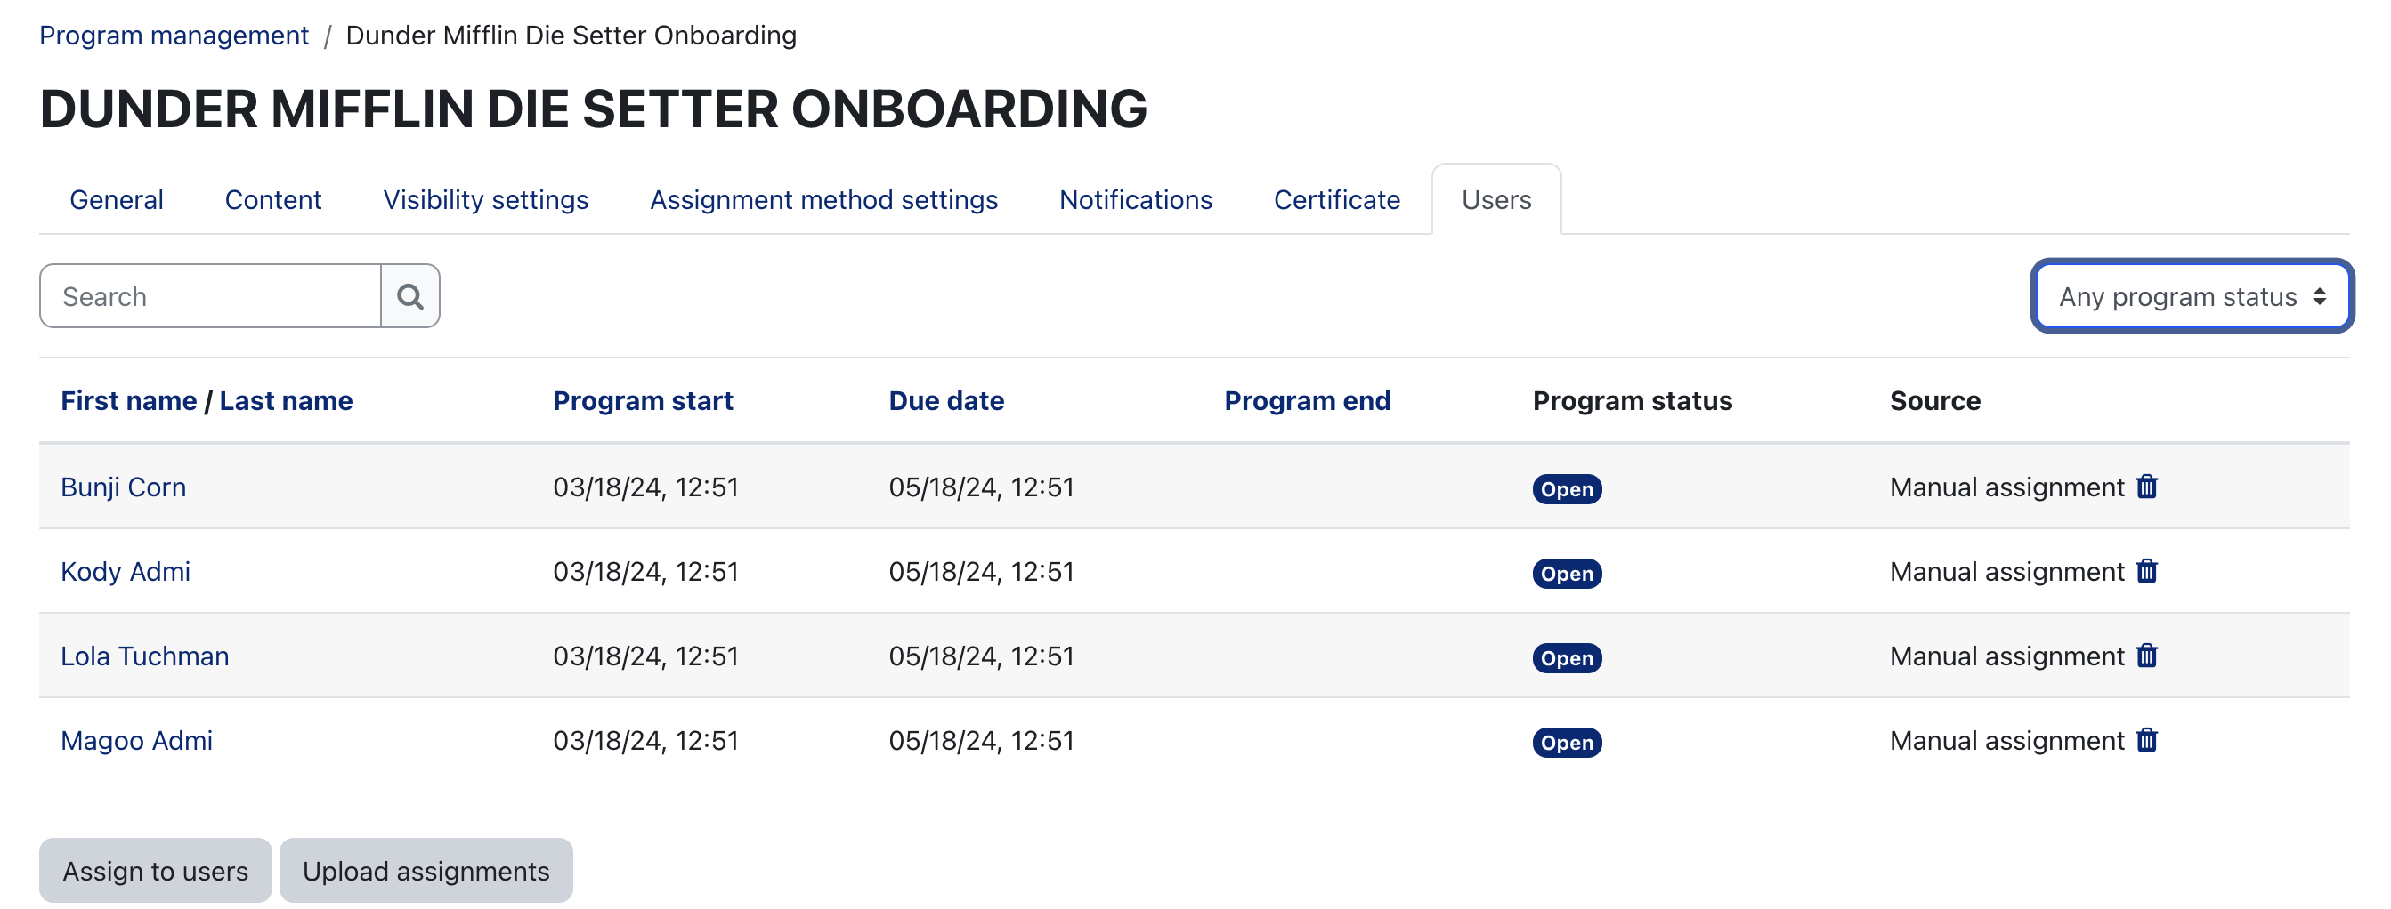Image resolution: width=2391 pixels, height=909 pixels.
Task: Open the Any program status dropdown
Action: [2192, 296]
